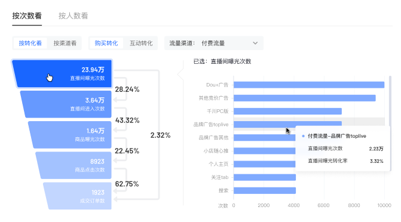Click the 2.32% overall conversion rate label
Screen dimensions: 401x222
pos(160,135)
